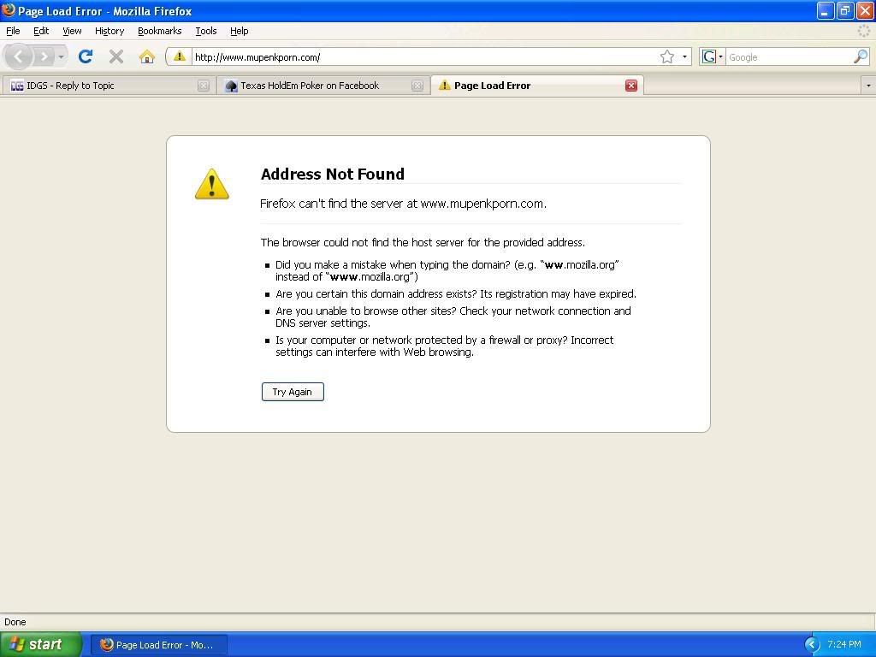The image size is (876, 657).
Task: Click the Try Again button
Action: pos(293,392)
